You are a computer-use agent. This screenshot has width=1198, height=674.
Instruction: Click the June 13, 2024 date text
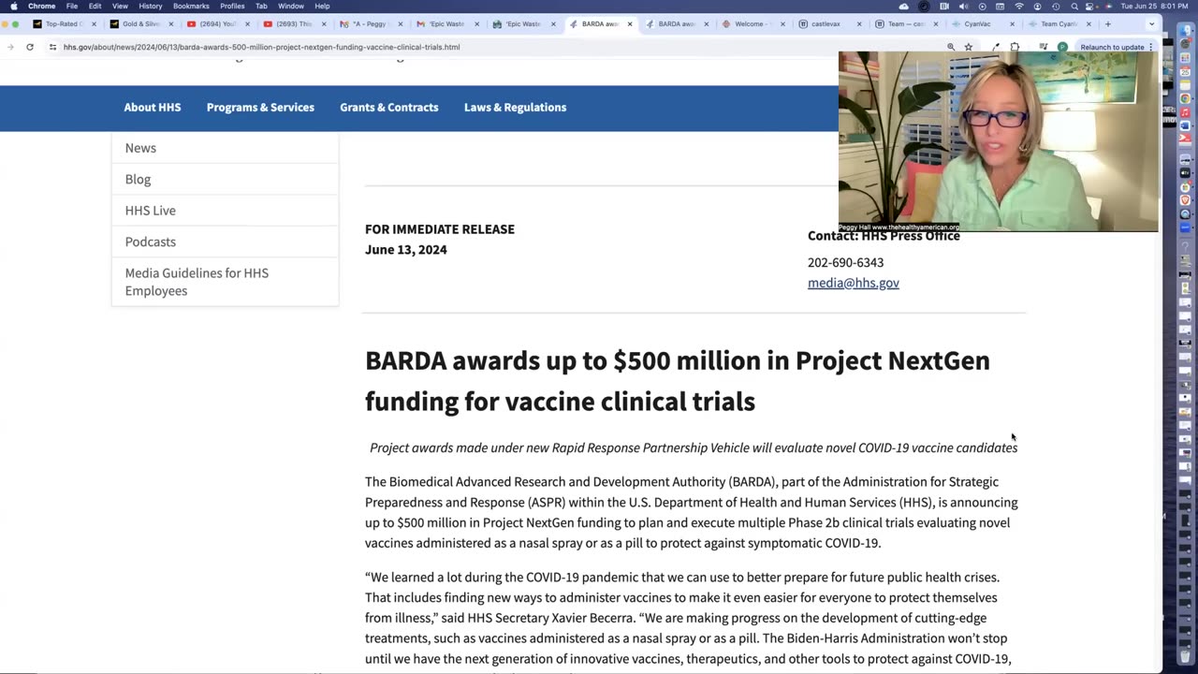click(x=406, y=249)
